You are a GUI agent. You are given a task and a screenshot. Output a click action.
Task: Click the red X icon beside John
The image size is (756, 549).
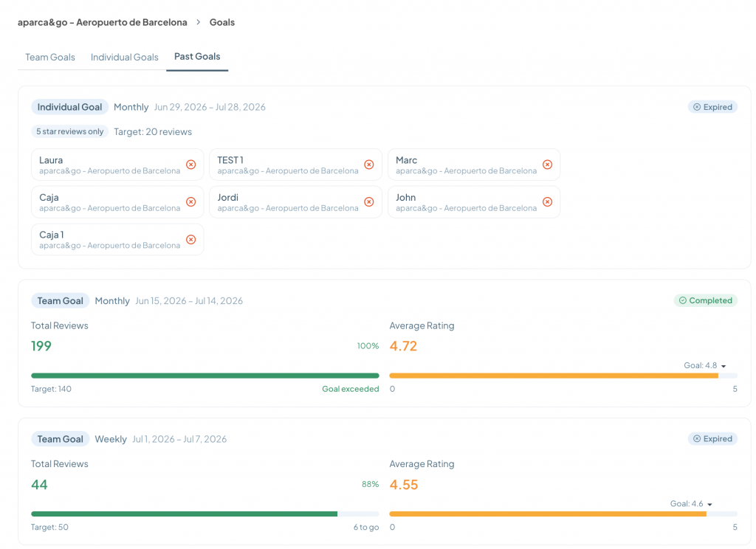pos(547,202)
